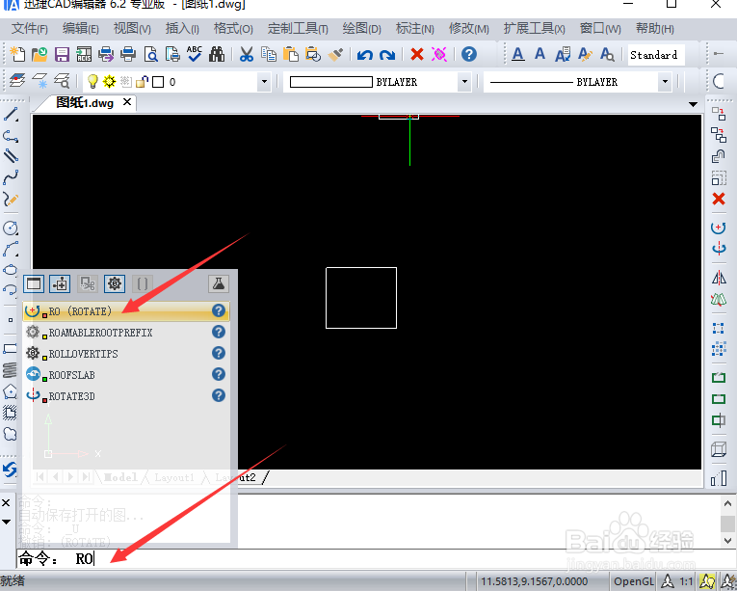This screenshot has height=591, width=737.
Task: Click the Save floppy disk icon
Action: coord(62,55)
